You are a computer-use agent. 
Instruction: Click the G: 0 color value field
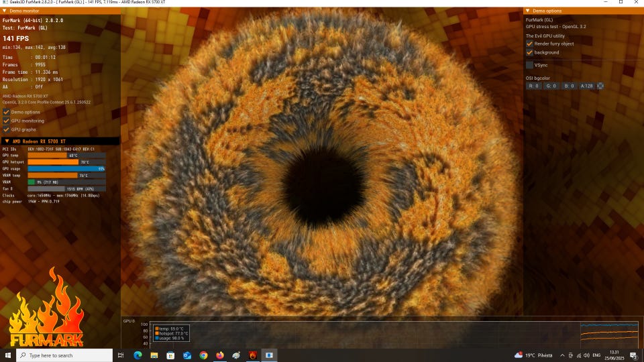pos(551,86)
